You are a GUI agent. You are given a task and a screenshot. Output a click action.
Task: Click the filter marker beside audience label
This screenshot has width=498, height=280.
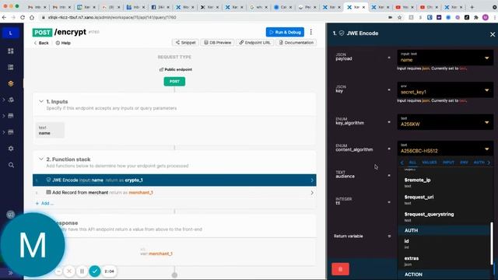pos(389,175)
